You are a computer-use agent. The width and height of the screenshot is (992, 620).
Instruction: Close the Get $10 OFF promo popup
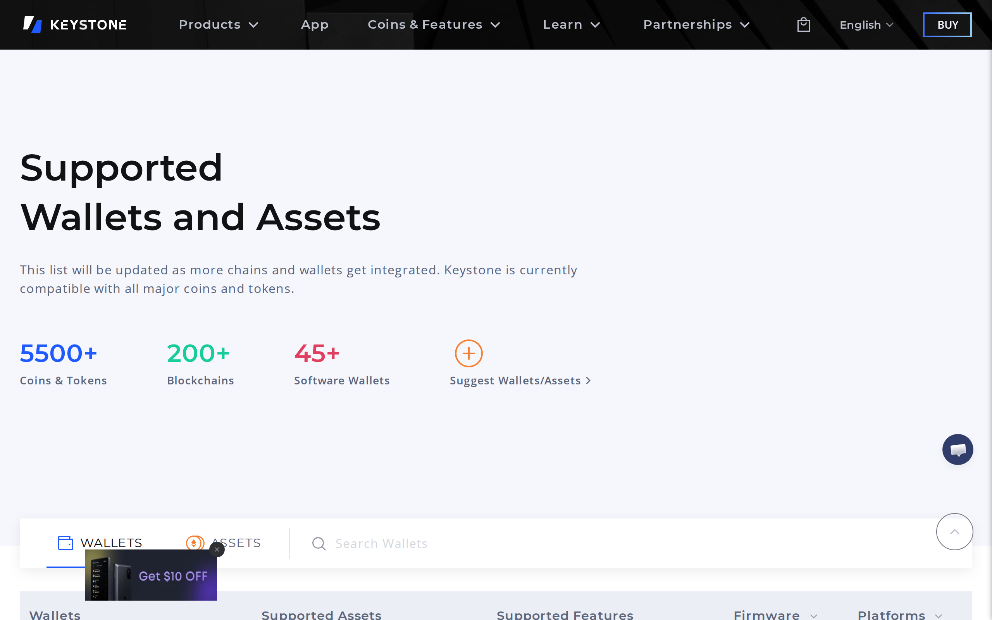tap(217, 549)
